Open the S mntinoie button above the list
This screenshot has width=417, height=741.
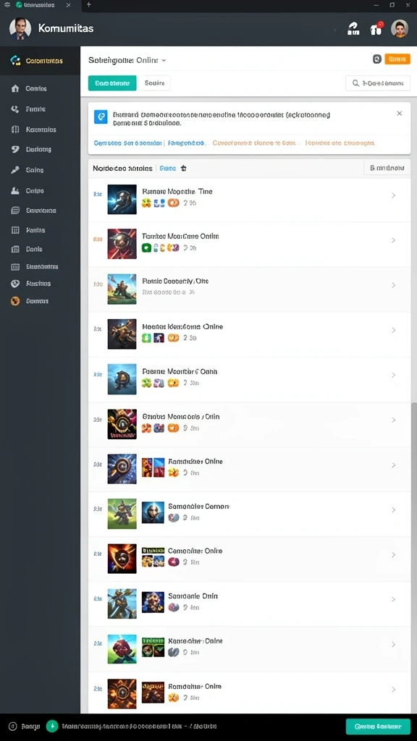pos(387,168)
